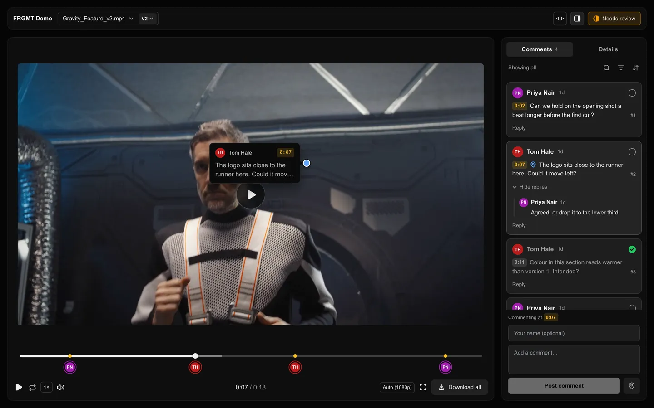The height and width of the screenshot is (408, 654).
Task: Mark Priya Nair's 0:02 comment as resolved
Action: tap(632, 93)
